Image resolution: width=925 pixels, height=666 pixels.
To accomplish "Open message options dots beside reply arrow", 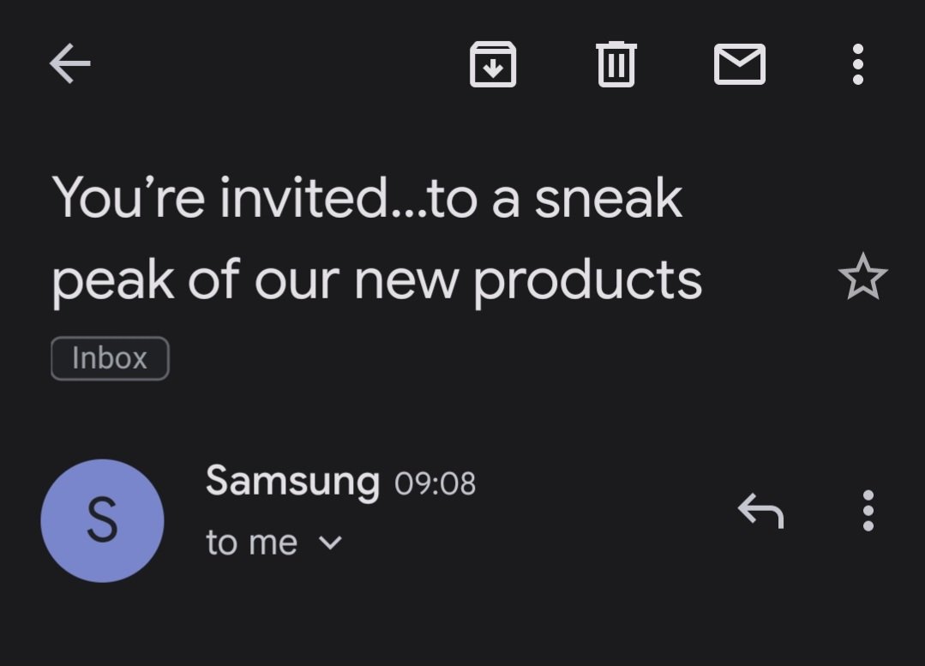I will click(x=868, y=511).
